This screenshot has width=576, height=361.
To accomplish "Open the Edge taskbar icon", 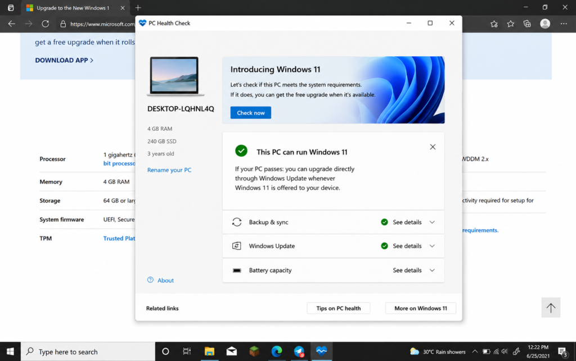I will [x=277, y=351].
